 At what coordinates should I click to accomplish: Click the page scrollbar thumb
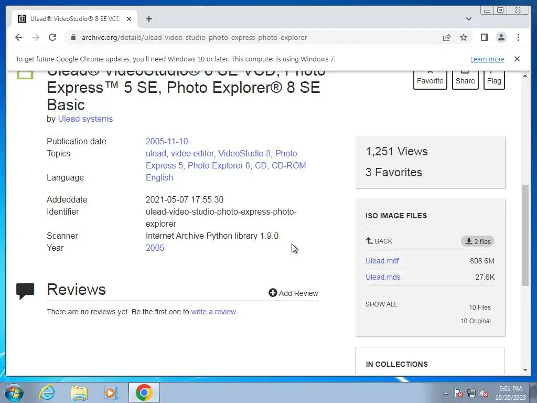pos(525,235)
